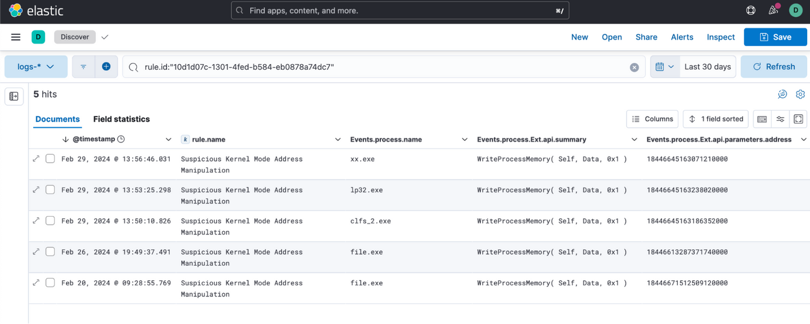Screen dimensions: 810x324
Task: Open the date quick menu calendar dropdown
Action: click(664, 66)
